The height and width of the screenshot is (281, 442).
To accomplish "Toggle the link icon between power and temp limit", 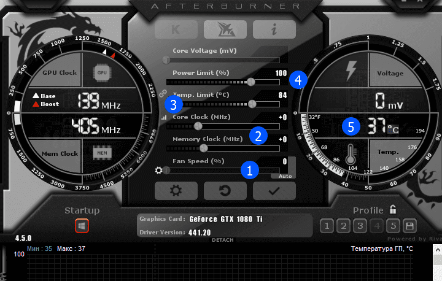I will pyautogui.click(x=163, y=93).
